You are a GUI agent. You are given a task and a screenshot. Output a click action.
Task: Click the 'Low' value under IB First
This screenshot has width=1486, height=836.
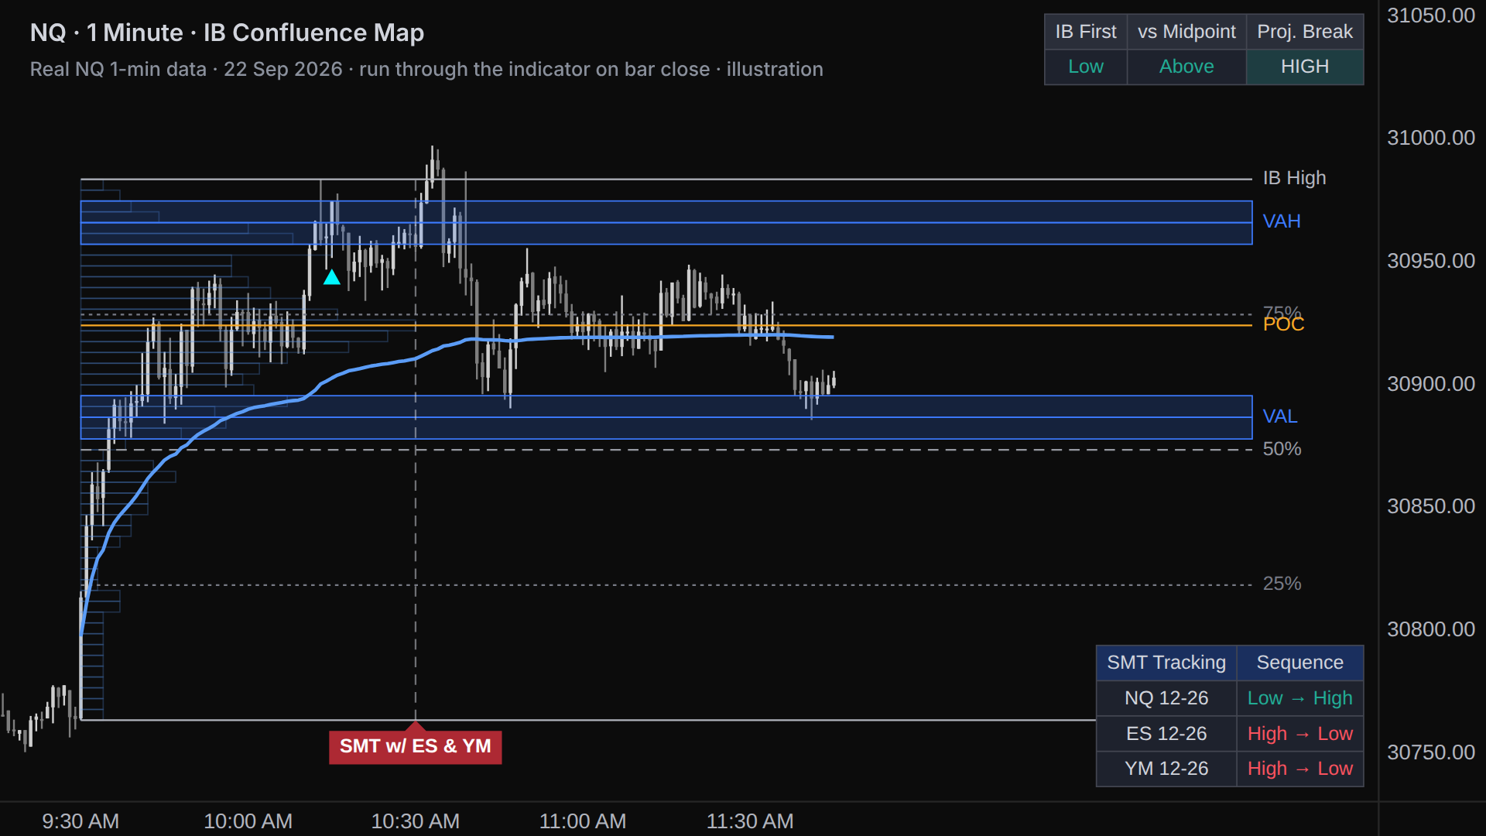pos(1086,67)
